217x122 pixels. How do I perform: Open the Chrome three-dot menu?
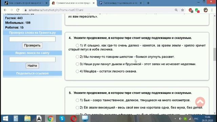[212, 10]
